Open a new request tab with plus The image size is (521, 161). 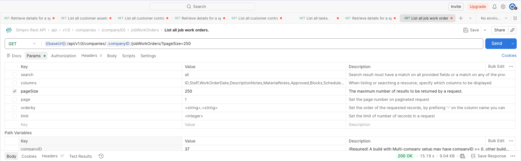click(461, 18)
